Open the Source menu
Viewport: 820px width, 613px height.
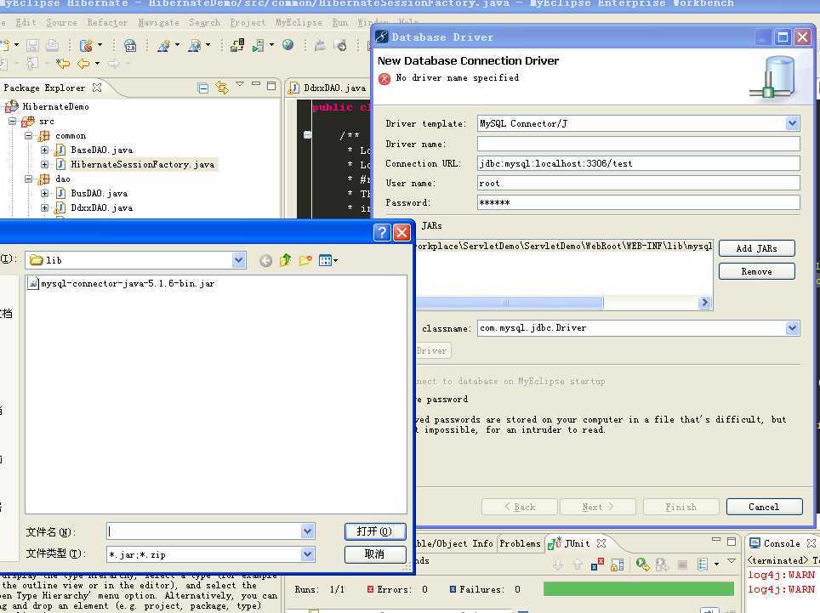pos(61,22)
